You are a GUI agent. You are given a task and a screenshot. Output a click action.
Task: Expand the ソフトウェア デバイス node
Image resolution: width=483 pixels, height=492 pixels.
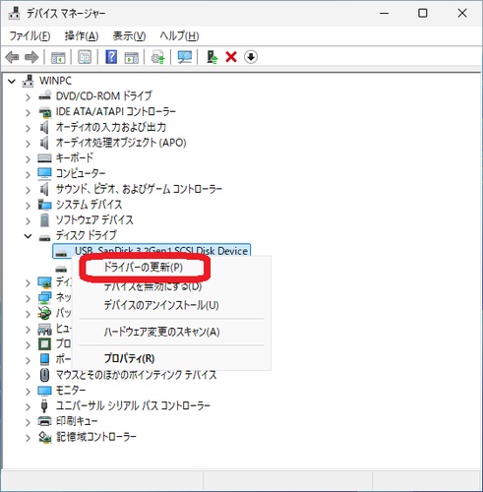point(29,221)
